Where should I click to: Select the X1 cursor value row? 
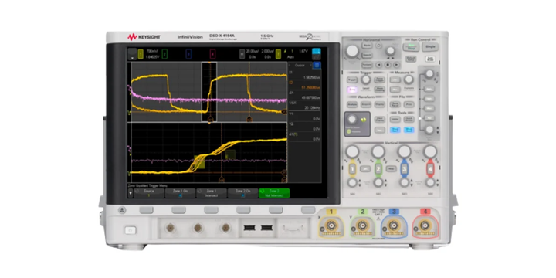coord(304,75)
